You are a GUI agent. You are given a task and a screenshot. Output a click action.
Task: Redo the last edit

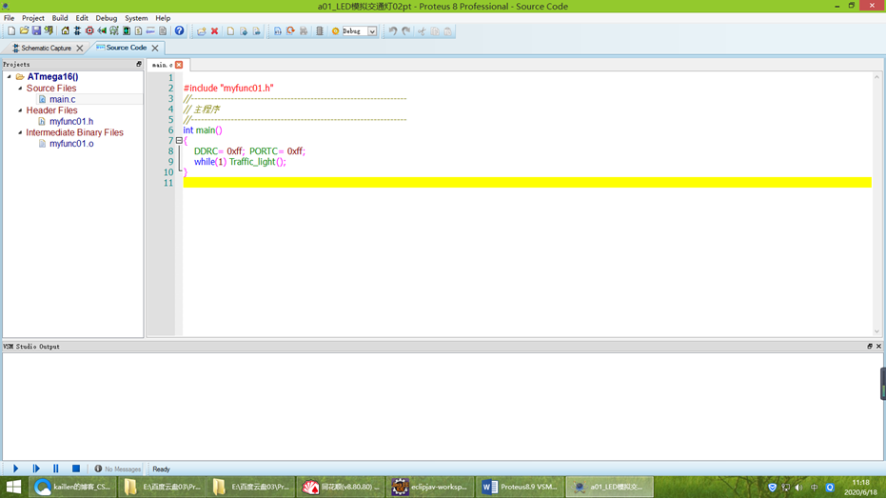pyautogui.click(x=405, y=31)
